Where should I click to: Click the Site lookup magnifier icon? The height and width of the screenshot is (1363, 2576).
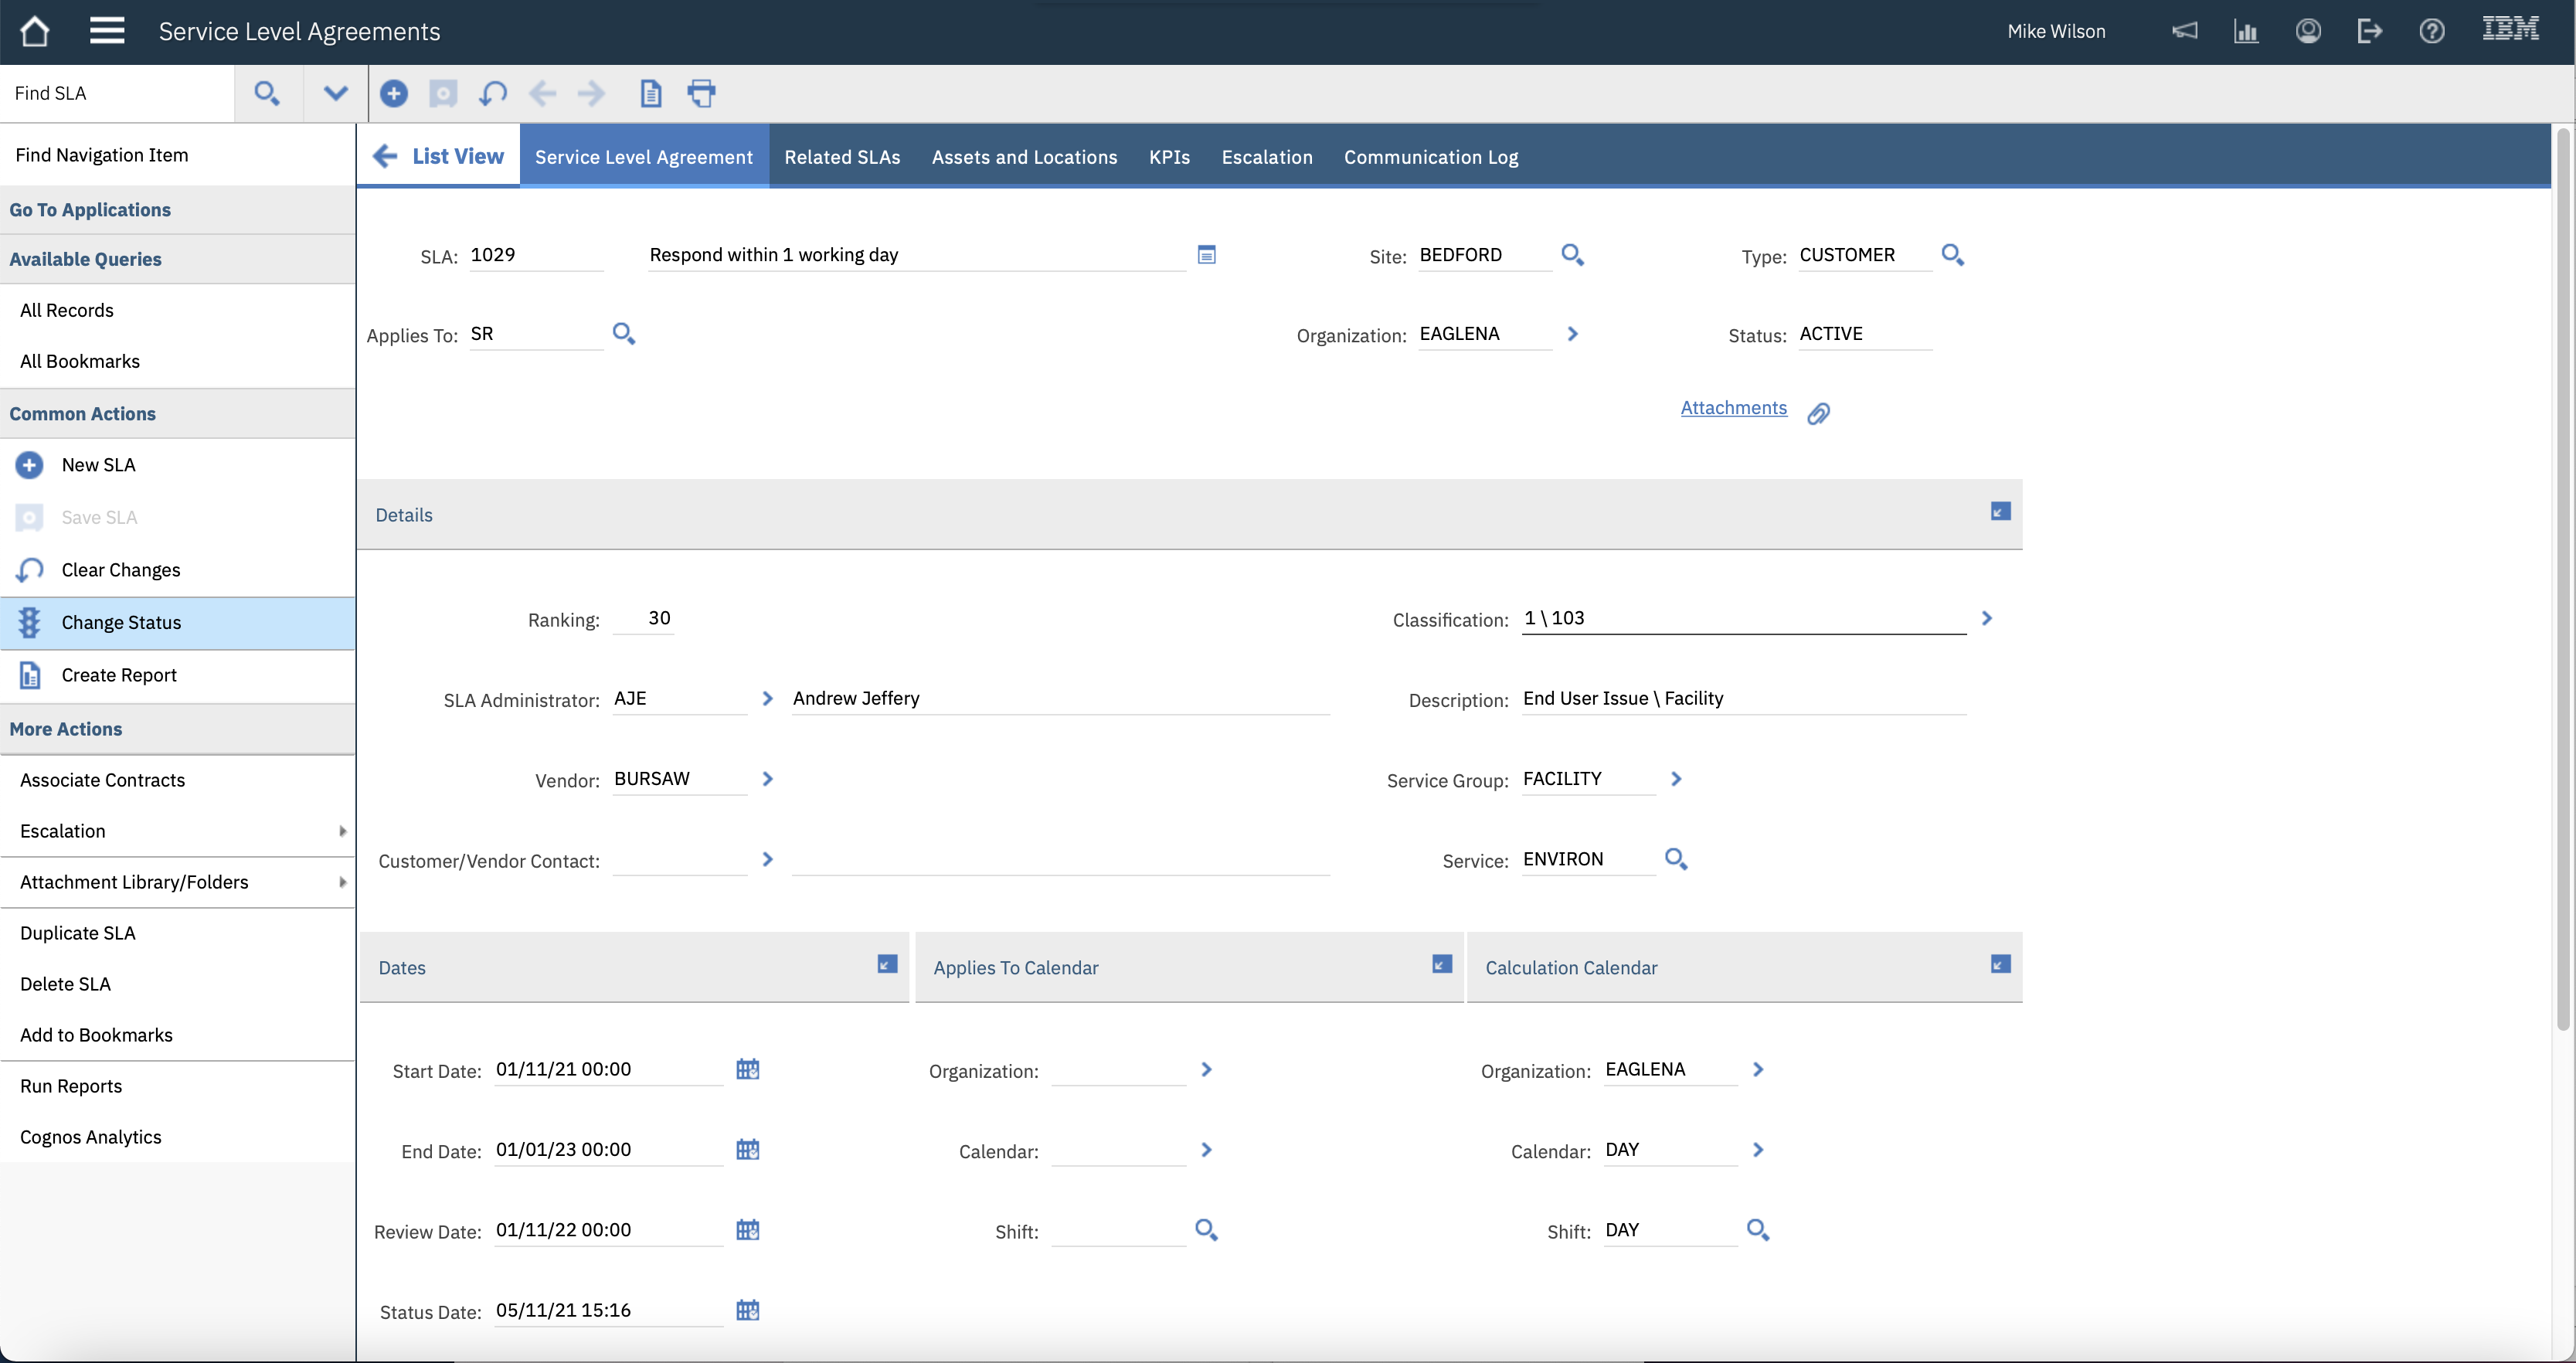tap(1572, 255)
